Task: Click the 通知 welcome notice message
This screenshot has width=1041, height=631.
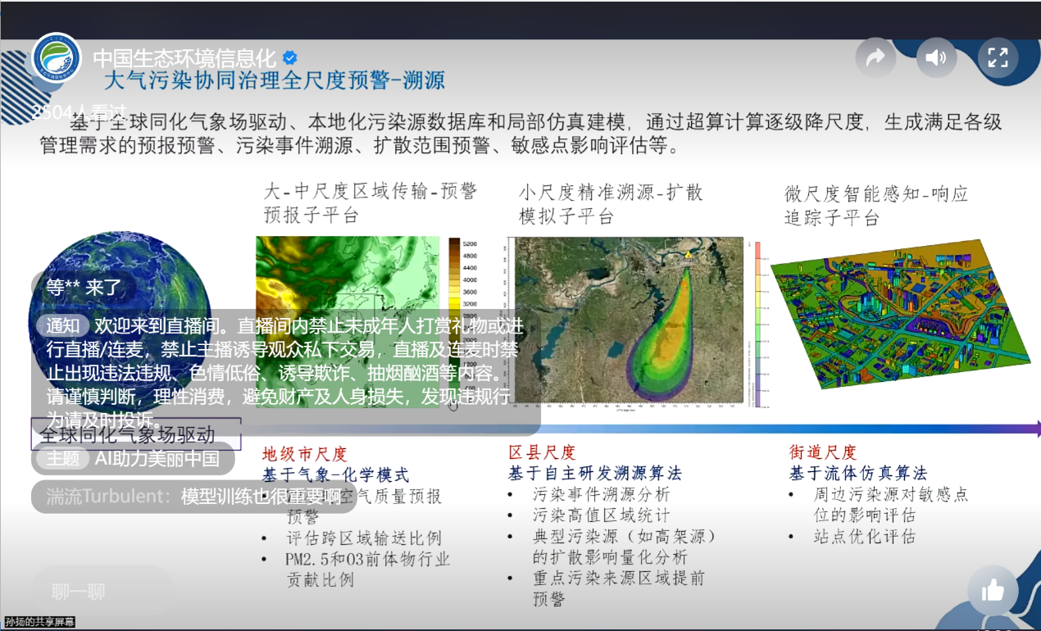Action: (x=286, y=373)
